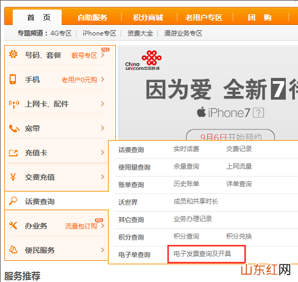Expand the 号码、套餐 row arrow
The image size is (298, 282).
103,55
